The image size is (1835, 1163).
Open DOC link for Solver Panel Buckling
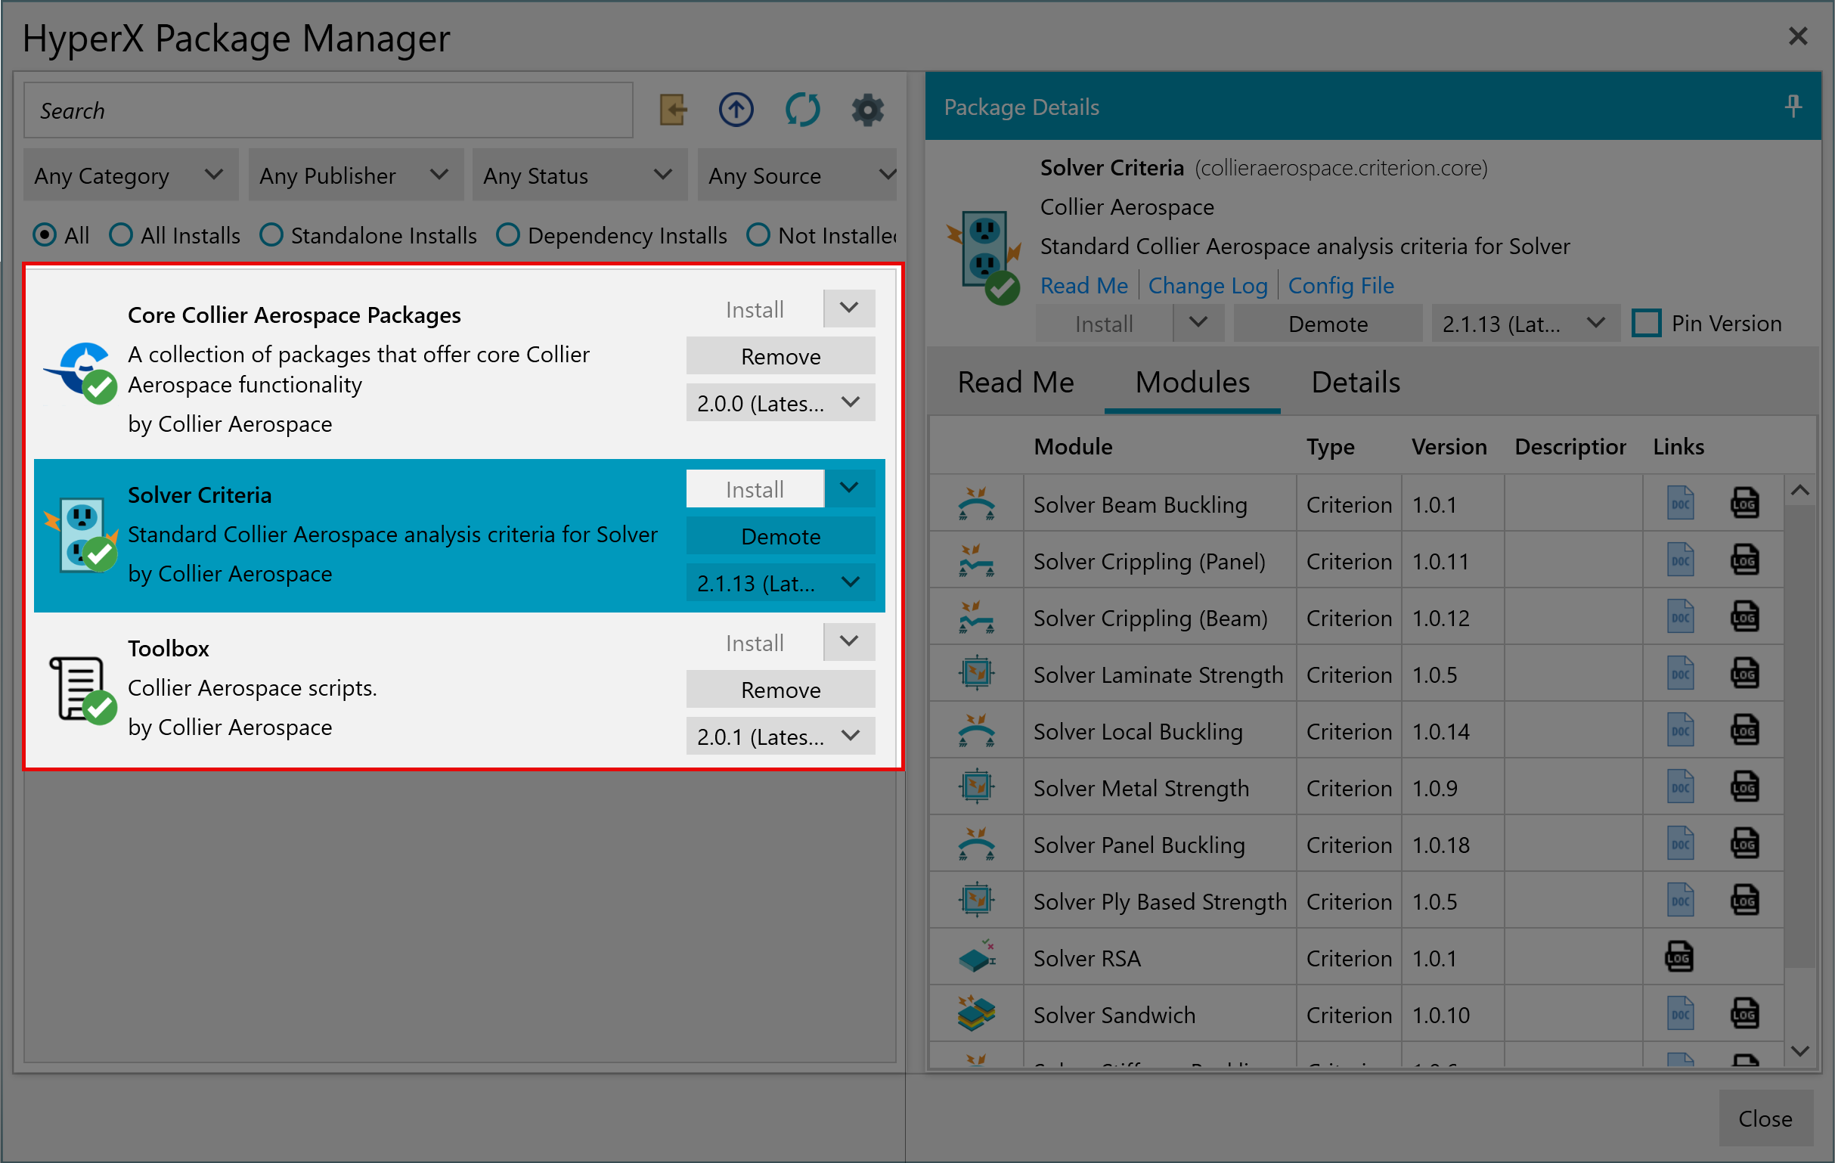[x=1679, y=844]
